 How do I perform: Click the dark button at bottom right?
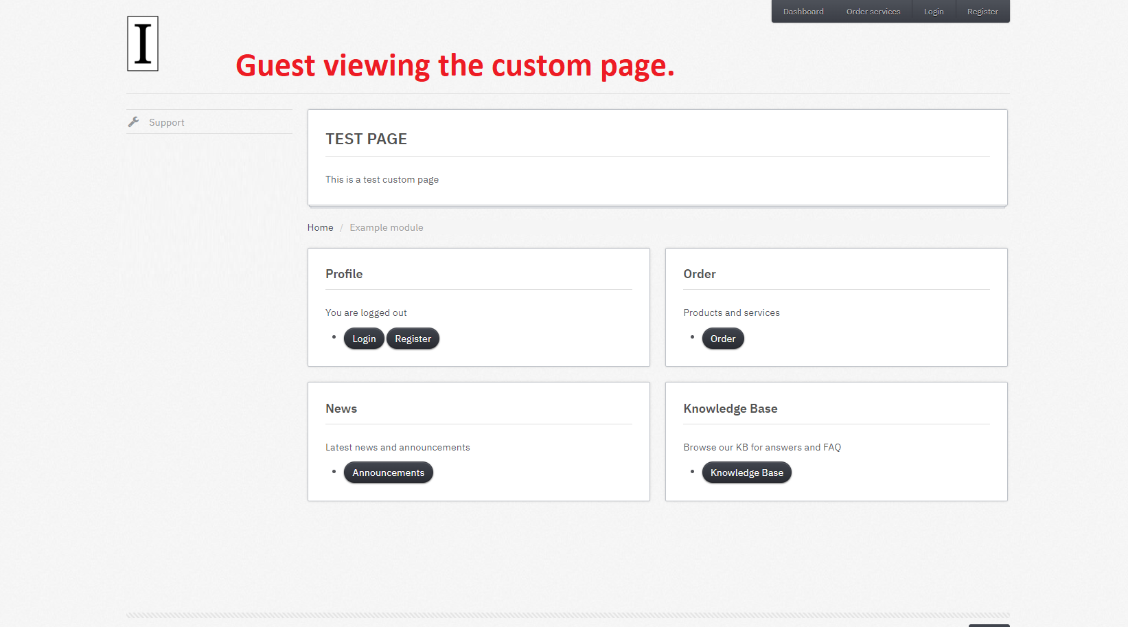[989, 625]
